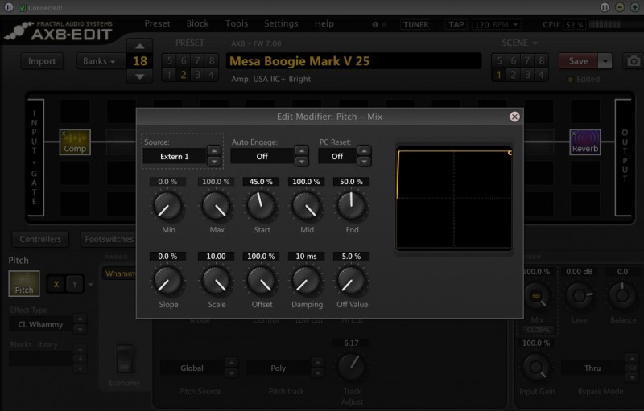Open the Banks dropdown
Image resolution: width=644 pixels, height=411 pixels.
[99, 61]
